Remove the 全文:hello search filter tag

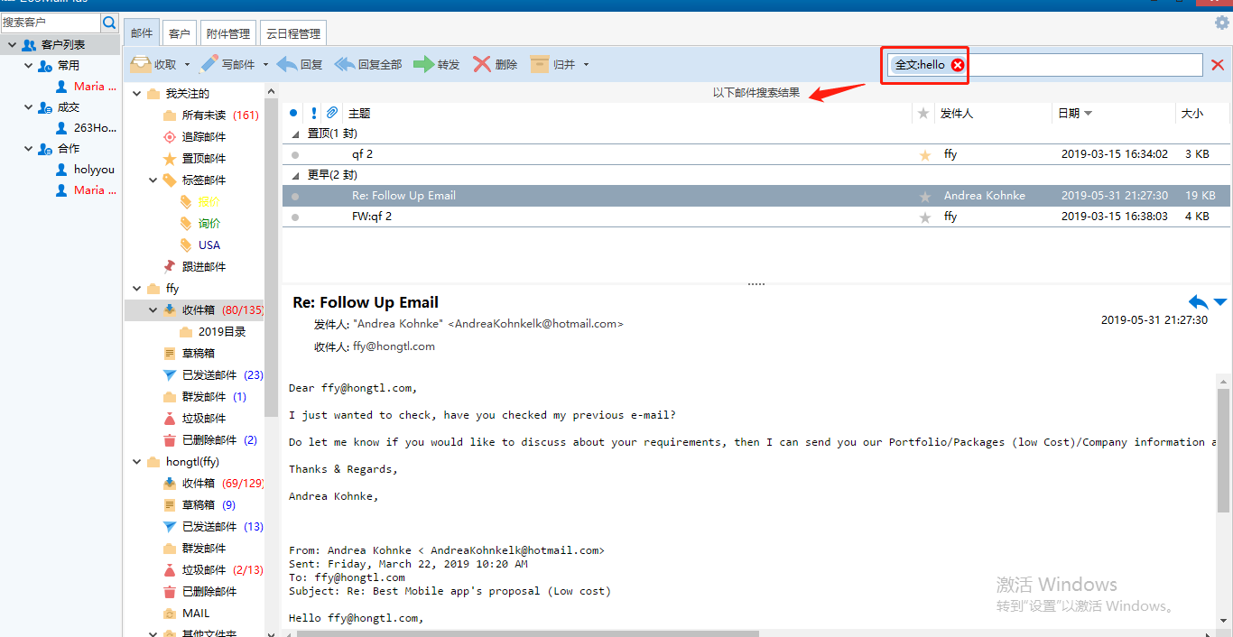(x=958, y=65)
